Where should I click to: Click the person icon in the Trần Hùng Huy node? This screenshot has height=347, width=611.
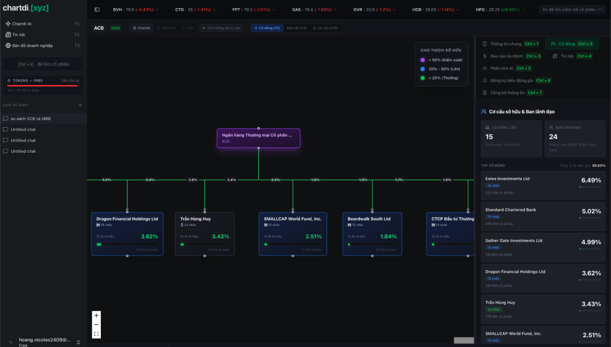coord(182,225)
